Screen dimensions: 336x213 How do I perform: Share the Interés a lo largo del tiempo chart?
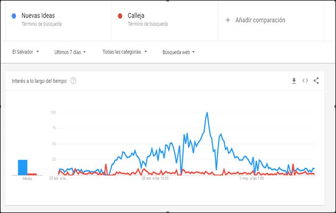click(x=316, y=80)
